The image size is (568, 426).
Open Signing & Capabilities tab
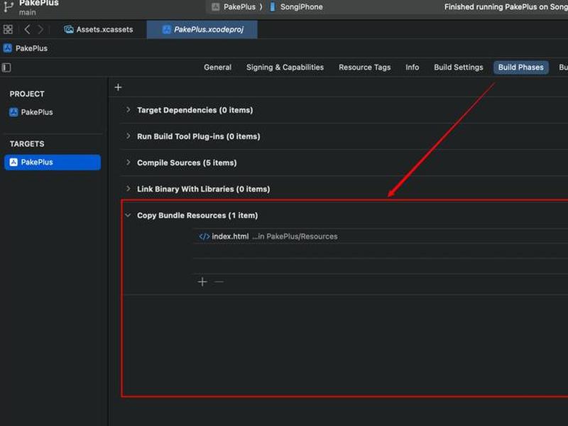(x=285, y=67)
